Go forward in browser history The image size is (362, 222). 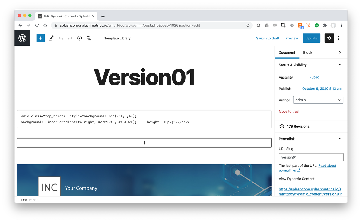tap(29, 26)
